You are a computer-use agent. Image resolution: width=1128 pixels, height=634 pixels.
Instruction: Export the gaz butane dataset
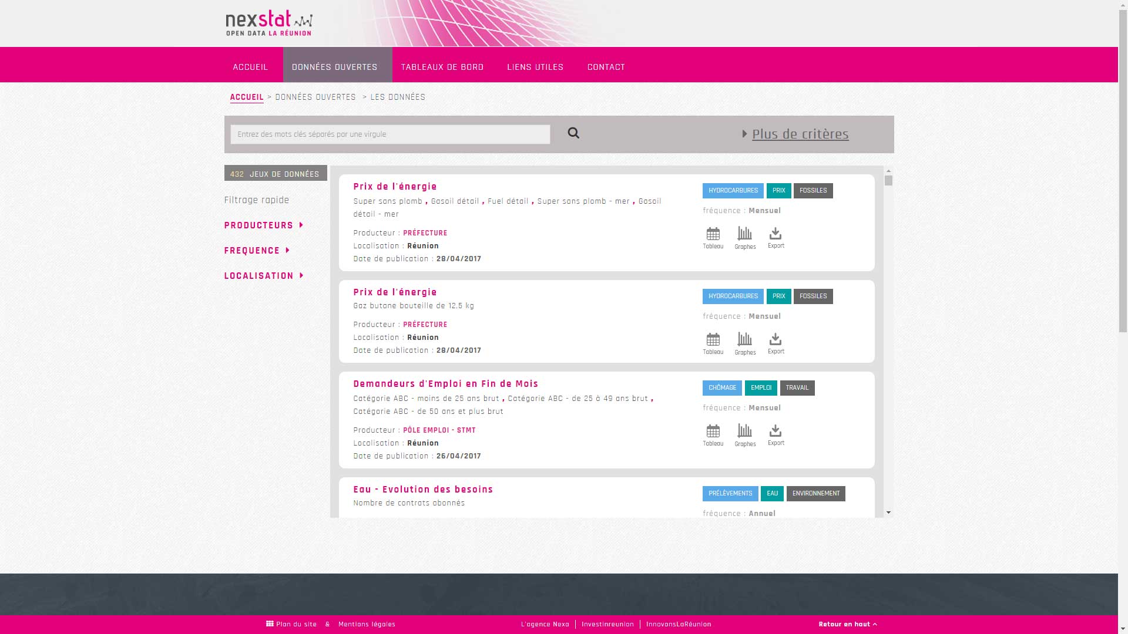pos(775,343)
